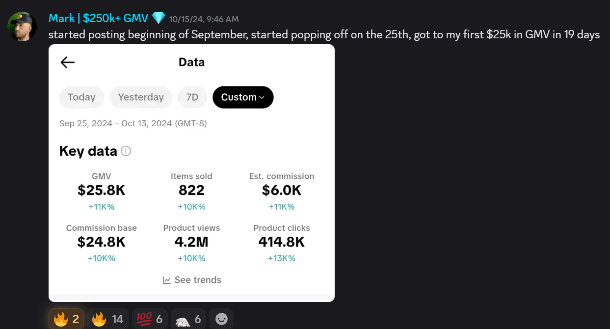
Task: Select the 7D range tab
Action: (192, 97)
